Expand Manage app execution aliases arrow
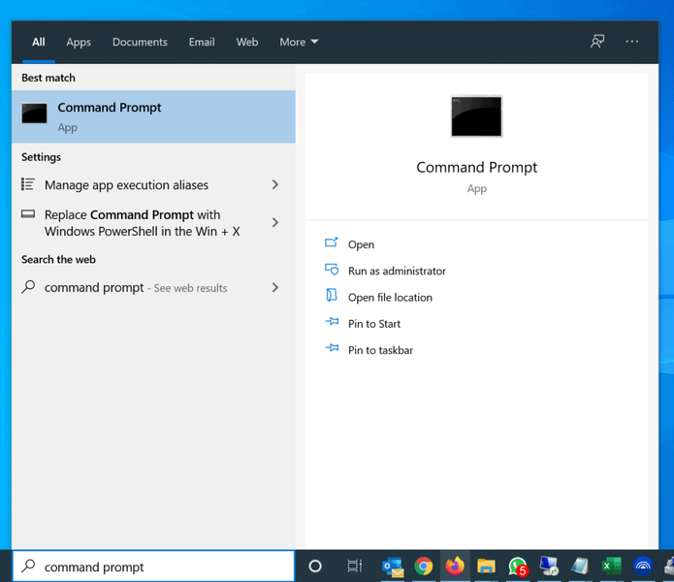The height and width of the screenshot is (582, 674). coord(275,185)
